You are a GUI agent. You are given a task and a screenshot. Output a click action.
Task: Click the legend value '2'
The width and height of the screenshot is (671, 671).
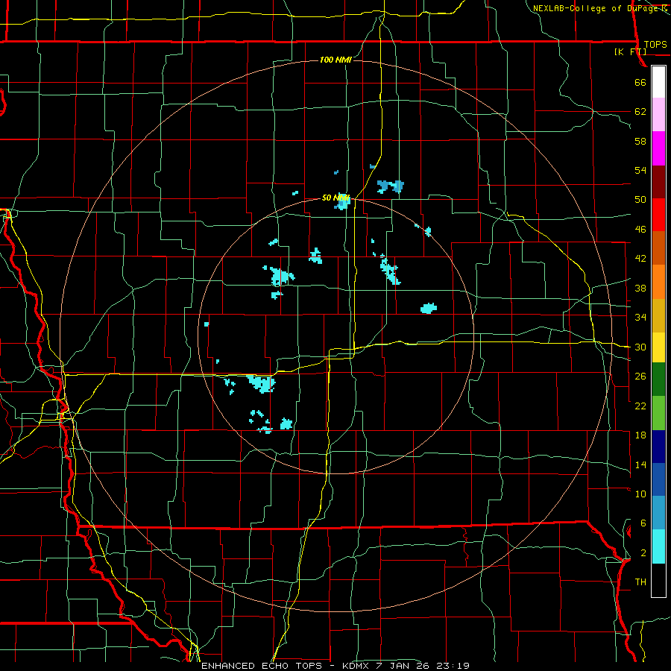coord(643,553)
